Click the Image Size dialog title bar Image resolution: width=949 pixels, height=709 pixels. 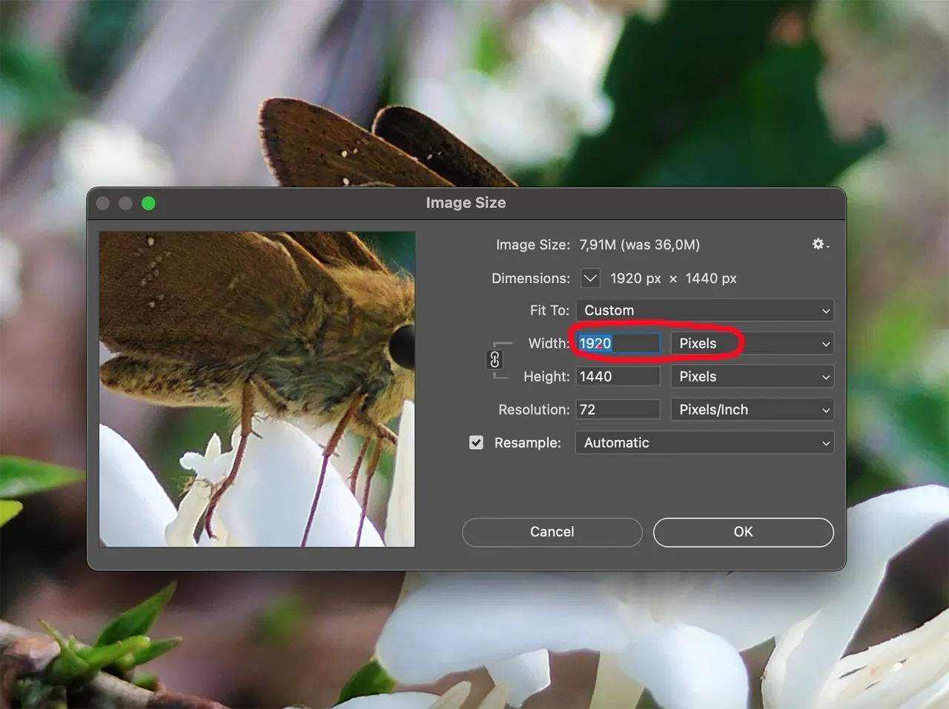(466, 203)
